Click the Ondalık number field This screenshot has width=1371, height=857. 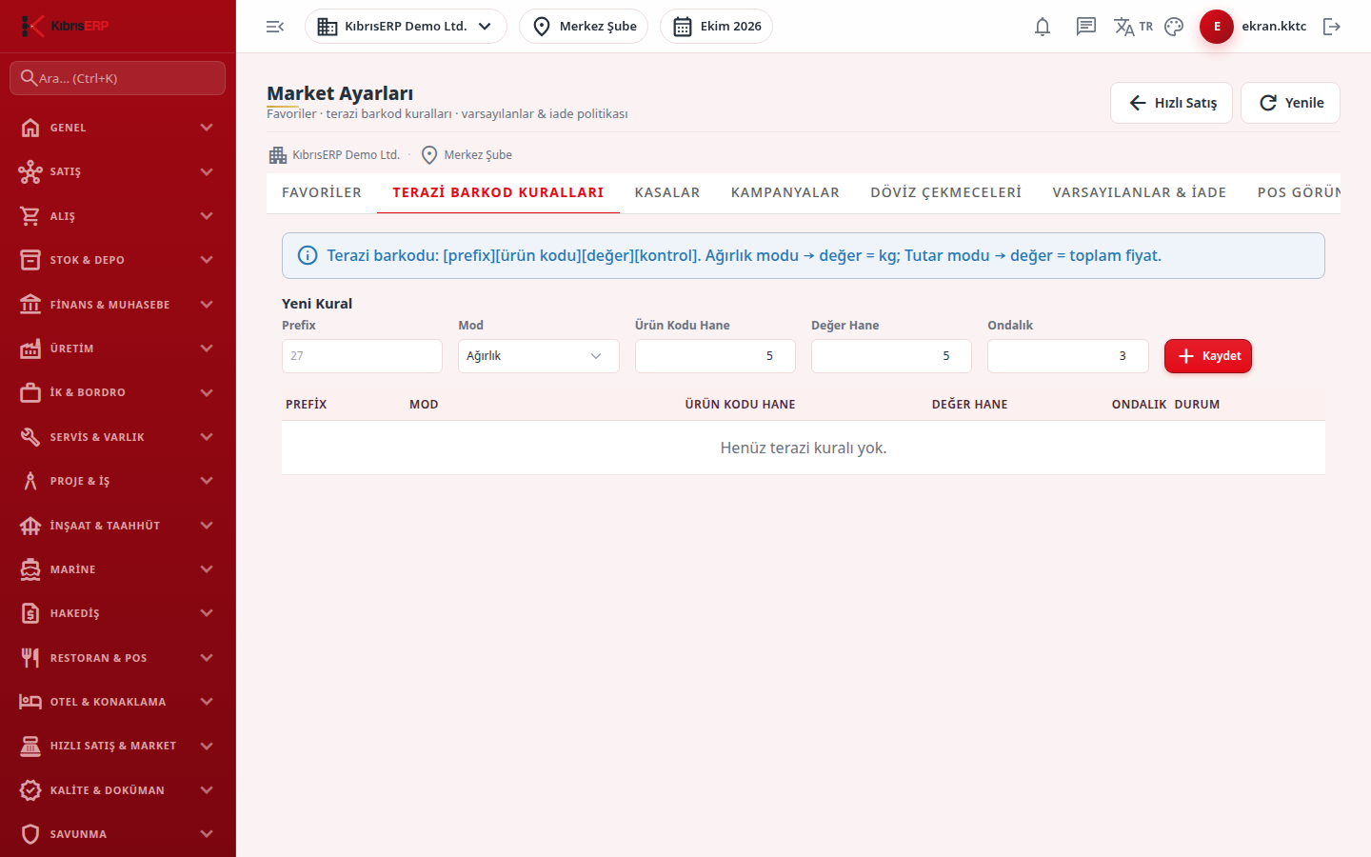tap(1068, 356)
